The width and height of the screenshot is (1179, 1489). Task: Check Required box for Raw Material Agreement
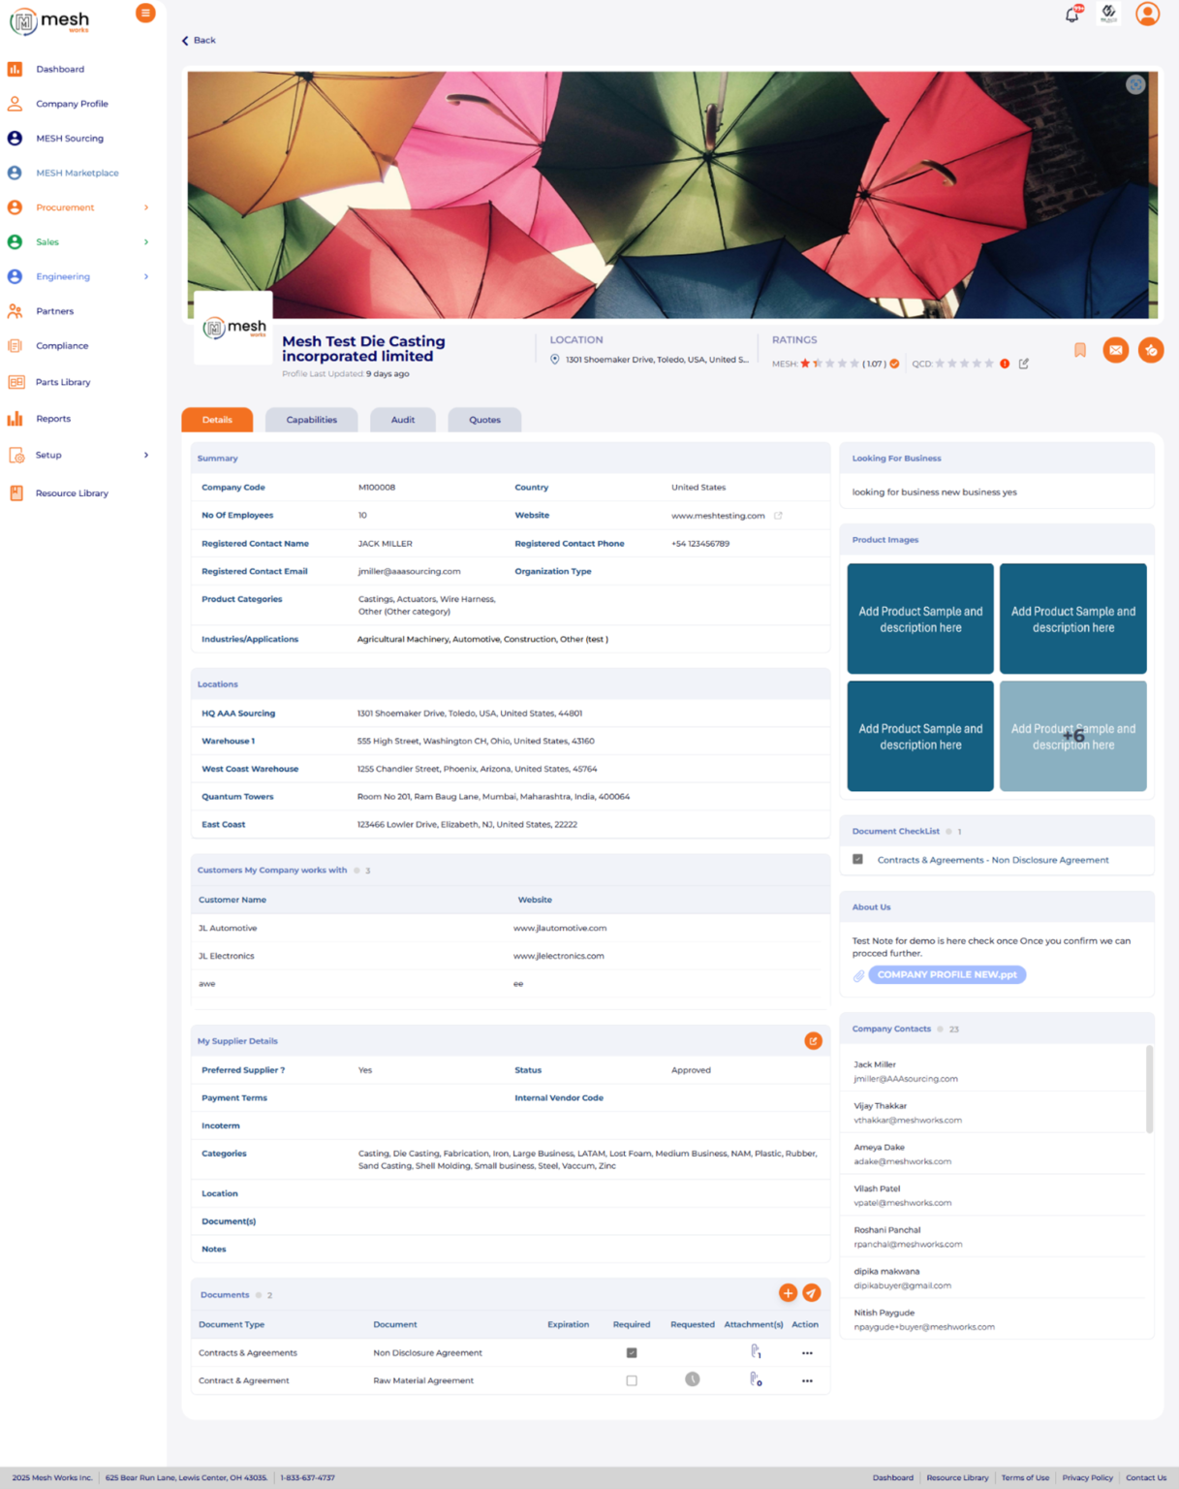click(632, 1380)
